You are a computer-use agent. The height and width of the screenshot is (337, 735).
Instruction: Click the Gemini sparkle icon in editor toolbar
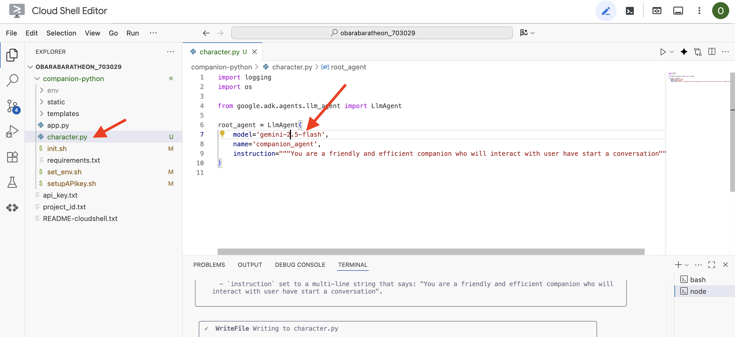click(x=684, y=52)
